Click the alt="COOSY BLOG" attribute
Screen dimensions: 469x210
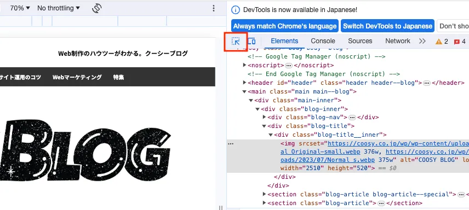click(x=428, y=160)
